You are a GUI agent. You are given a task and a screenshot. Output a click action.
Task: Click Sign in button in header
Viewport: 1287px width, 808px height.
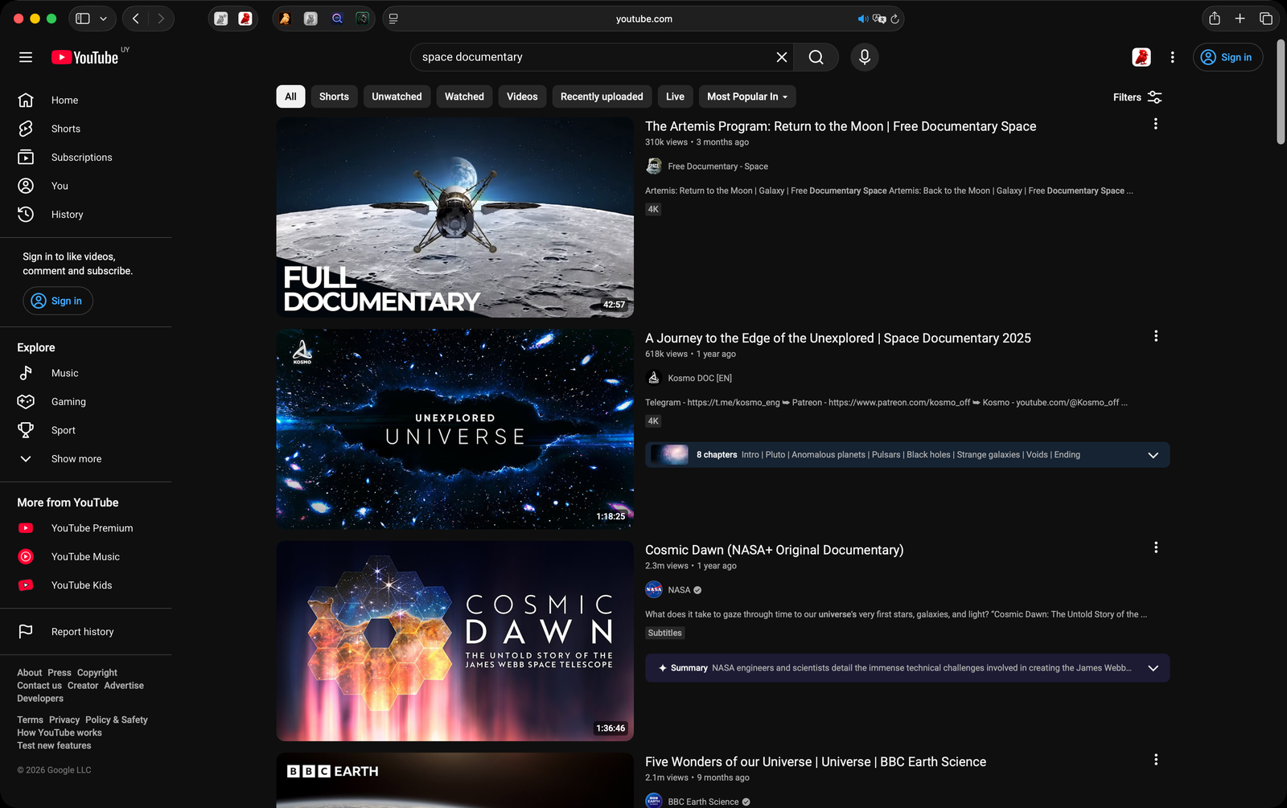click(x=1227, y=57)
